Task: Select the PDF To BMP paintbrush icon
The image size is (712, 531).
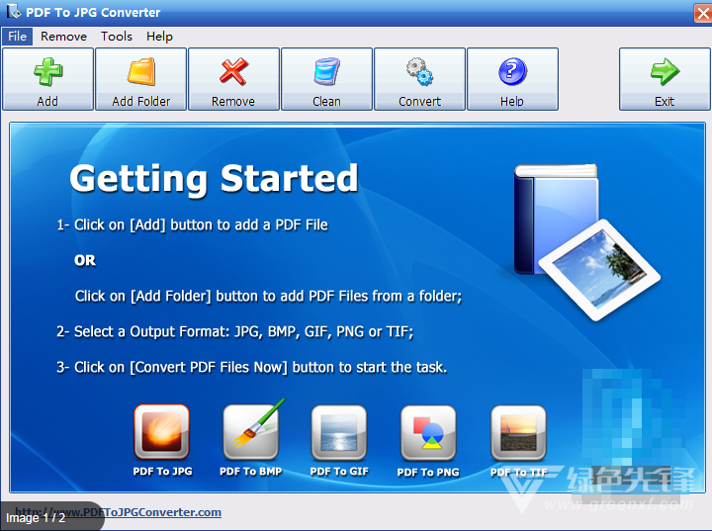Action: pos(251,432)
